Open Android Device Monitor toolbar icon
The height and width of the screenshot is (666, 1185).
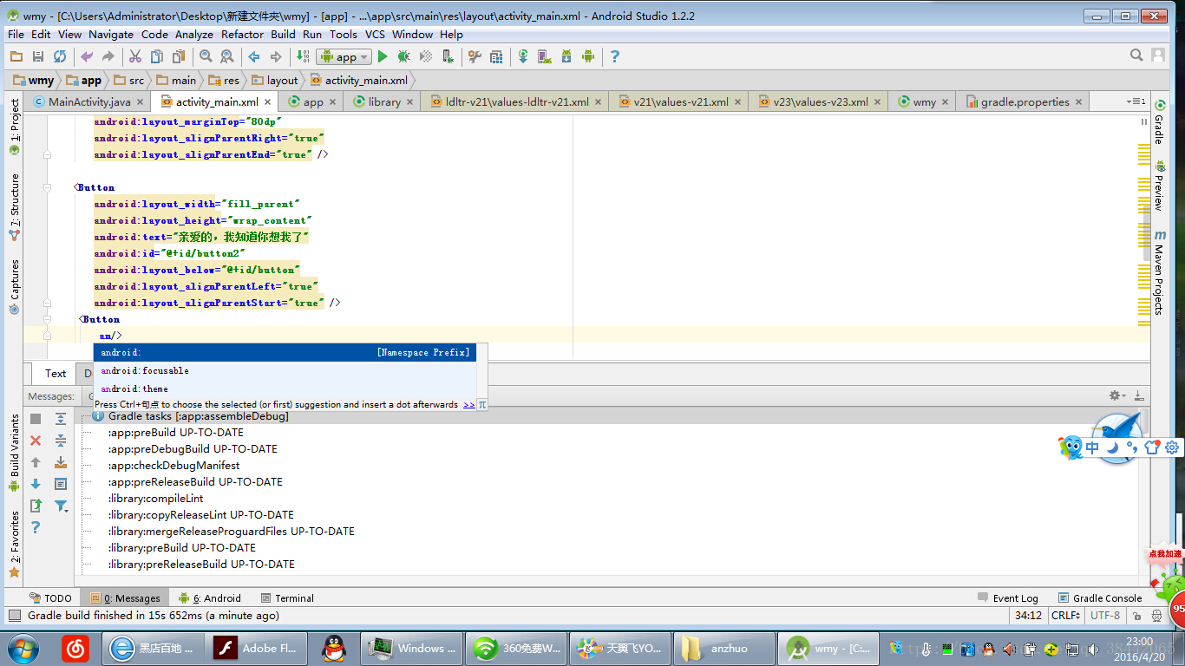[x=588, y=56]
